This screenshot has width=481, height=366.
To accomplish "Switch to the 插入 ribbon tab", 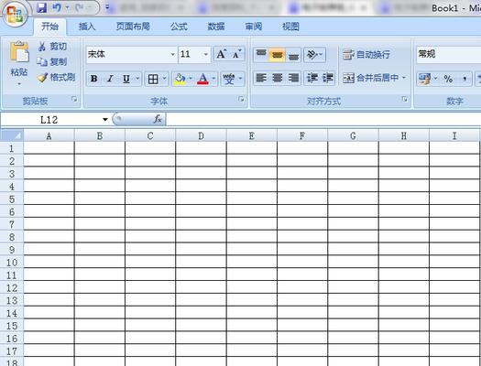I will (x=87, y=27).
